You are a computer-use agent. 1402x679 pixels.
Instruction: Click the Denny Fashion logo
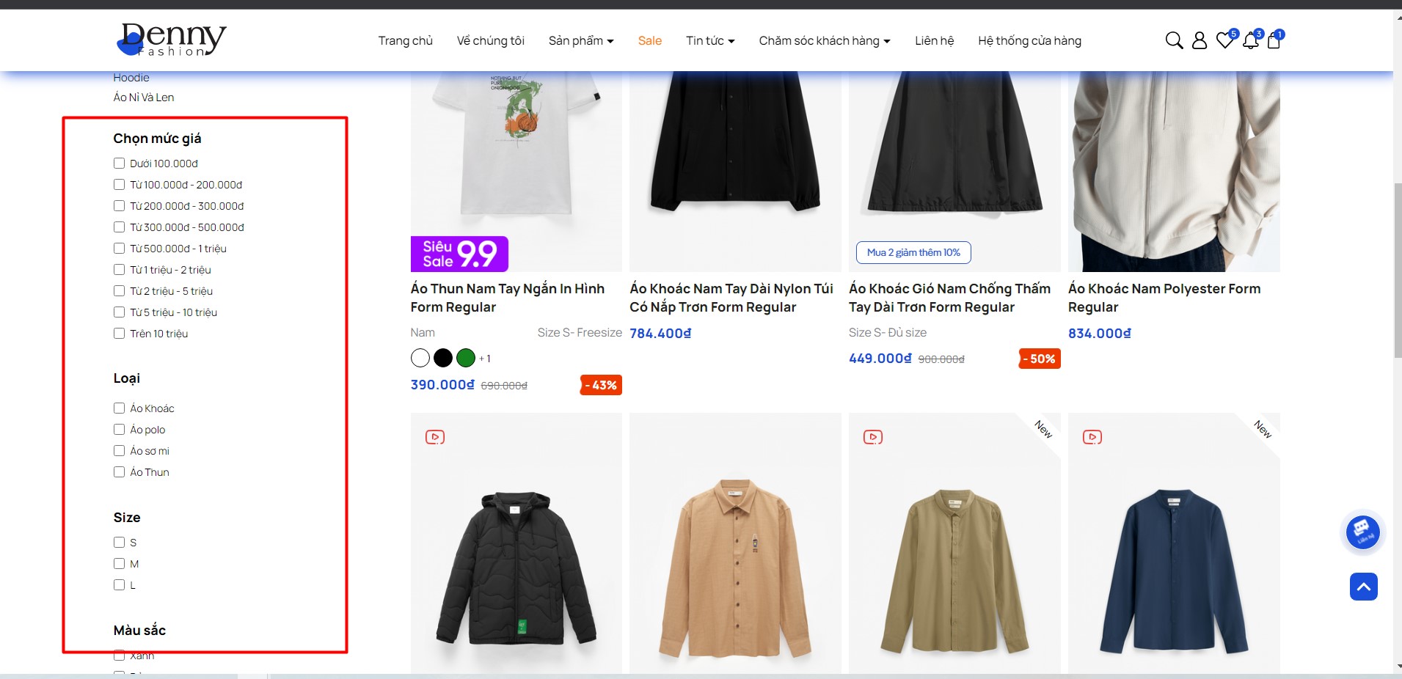click(172, 40)
